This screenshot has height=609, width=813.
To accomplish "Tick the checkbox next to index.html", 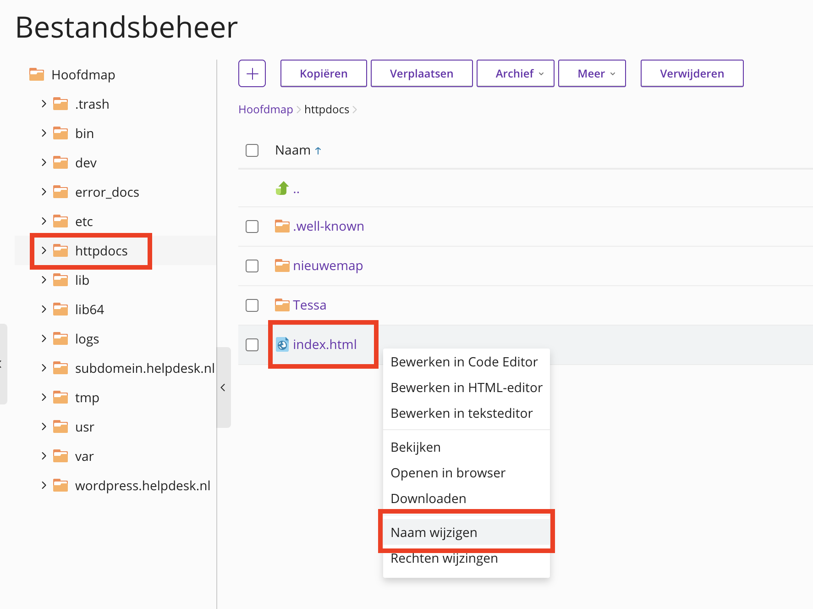I will point(252,345).
